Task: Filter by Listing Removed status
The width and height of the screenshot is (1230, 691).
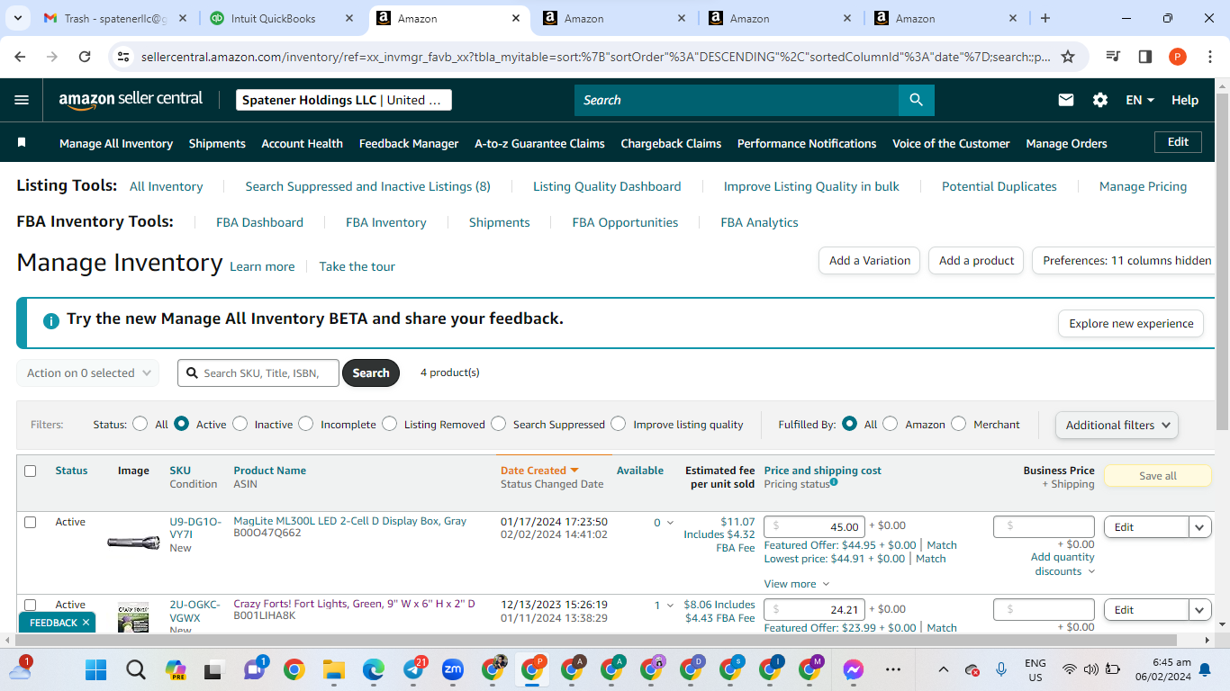Action: tap(389, 424)
